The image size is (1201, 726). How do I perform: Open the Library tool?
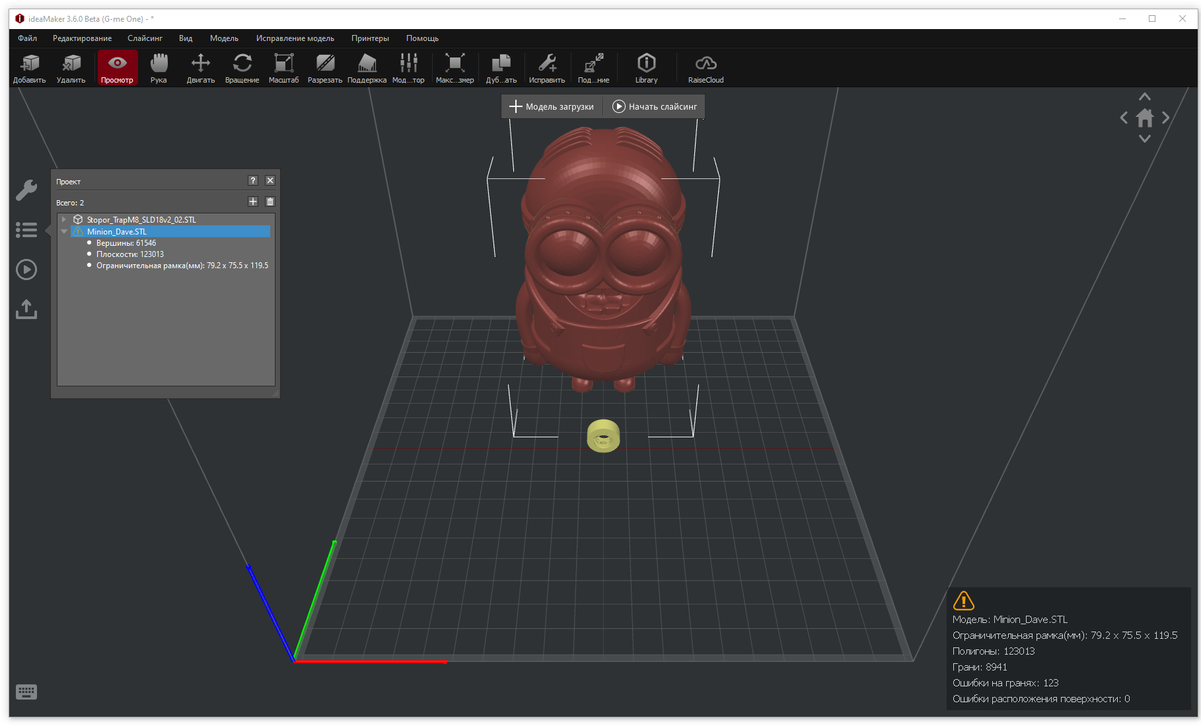[647, 68]
